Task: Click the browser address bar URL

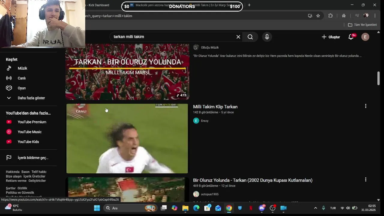Action: click(108, 16)
